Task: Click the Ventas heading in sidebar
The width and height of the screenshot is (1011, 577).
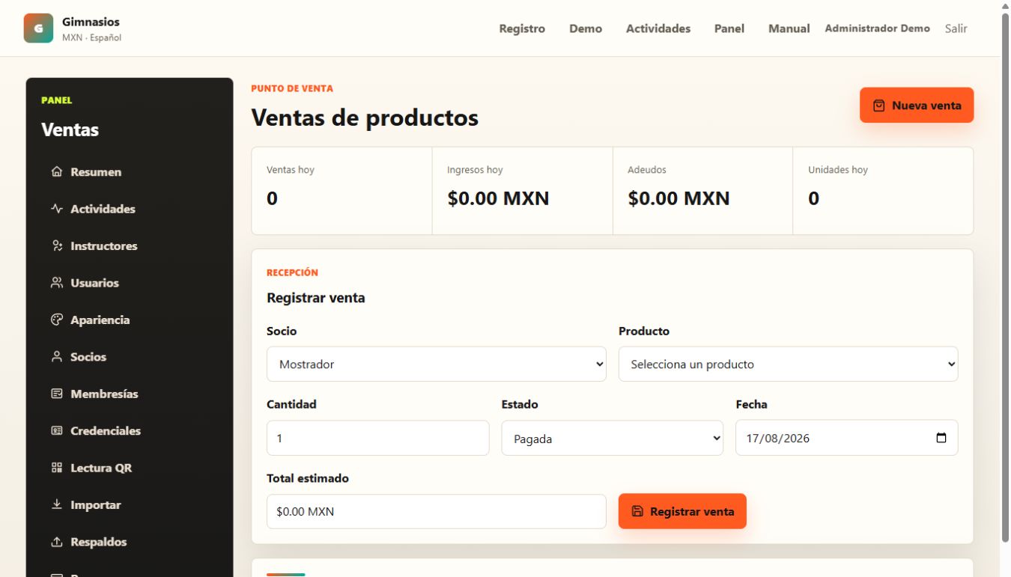Action: [x=70, y=129]
